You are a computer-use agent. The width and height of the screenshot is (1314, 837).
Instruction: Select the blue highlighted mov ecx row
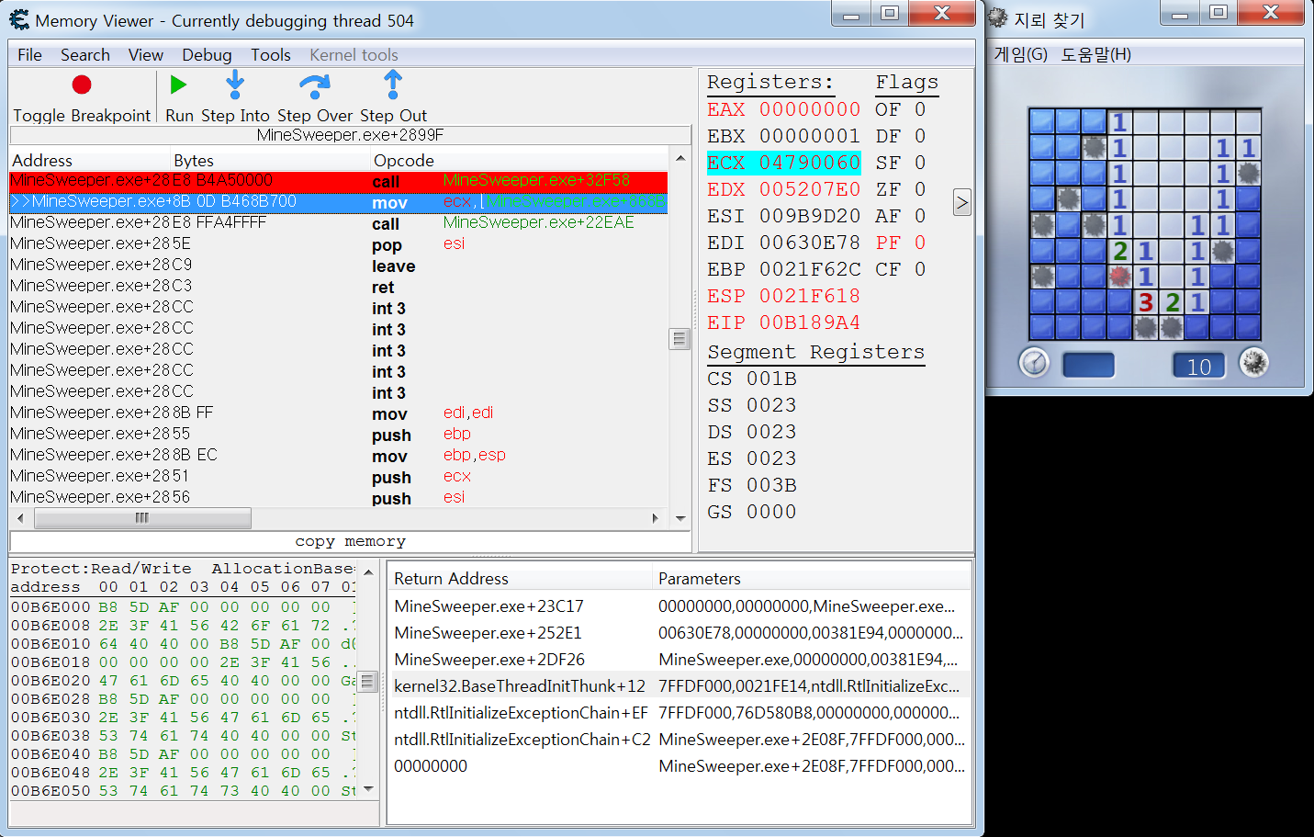pyautogui.click(x=338, y=202)
